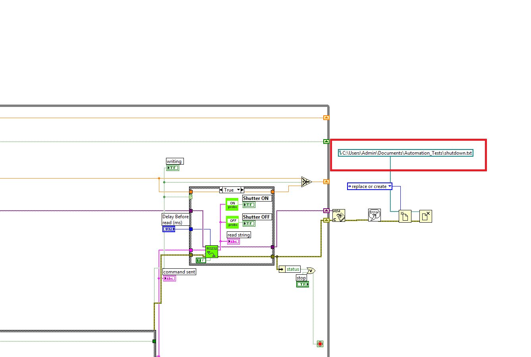Click the shutdown.txt file path constant
This screenshot has height=357, width=531.
[405, 153]
